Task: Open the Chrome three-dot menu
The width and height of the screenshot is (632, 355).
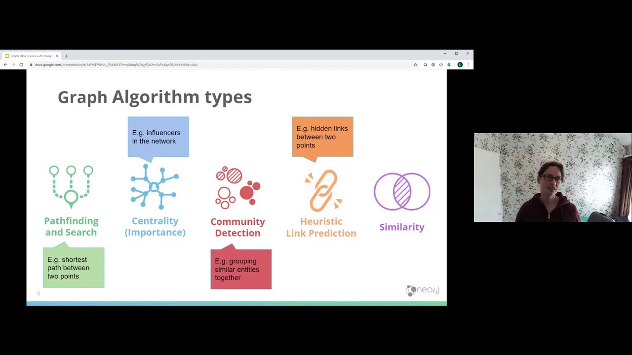Action: 468,65
